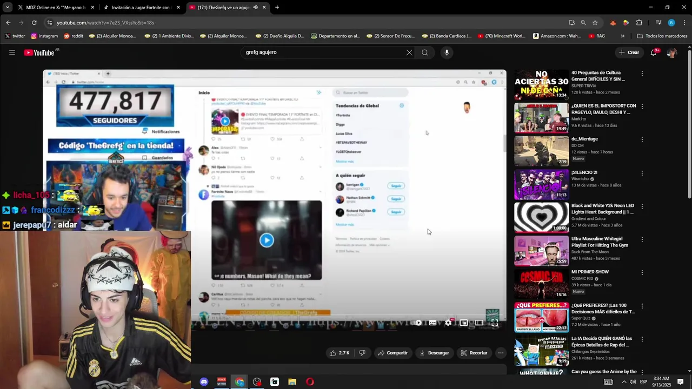The height and width of the screenshot is (389, 692).
Task: Open options for the ¡SILENCIO 2! video
Action: point(642,173)
